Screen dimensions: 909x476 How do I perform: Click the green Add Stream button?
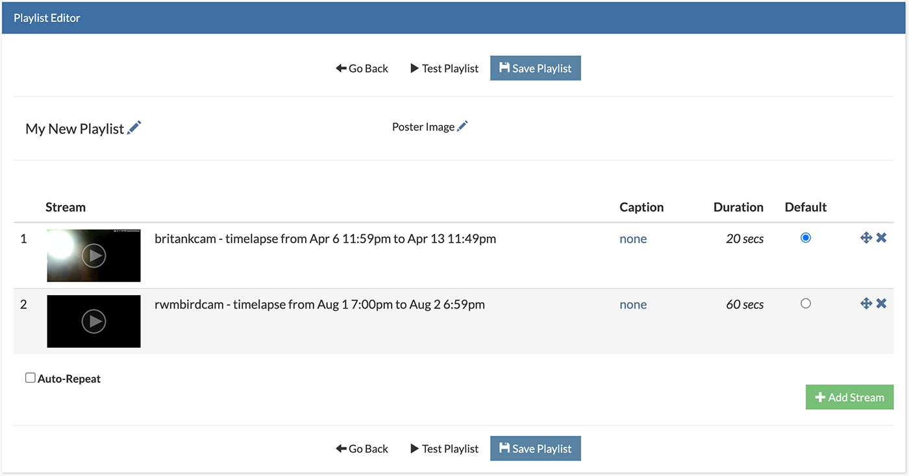click(x=849, y=398)
